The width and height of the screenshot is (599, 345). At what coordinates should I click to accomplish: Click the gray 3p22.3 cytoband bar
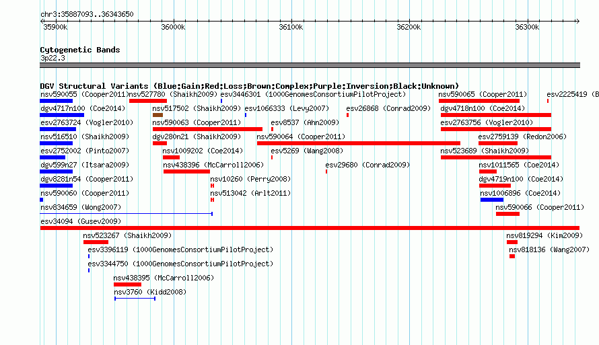click(x=310, y=65)
